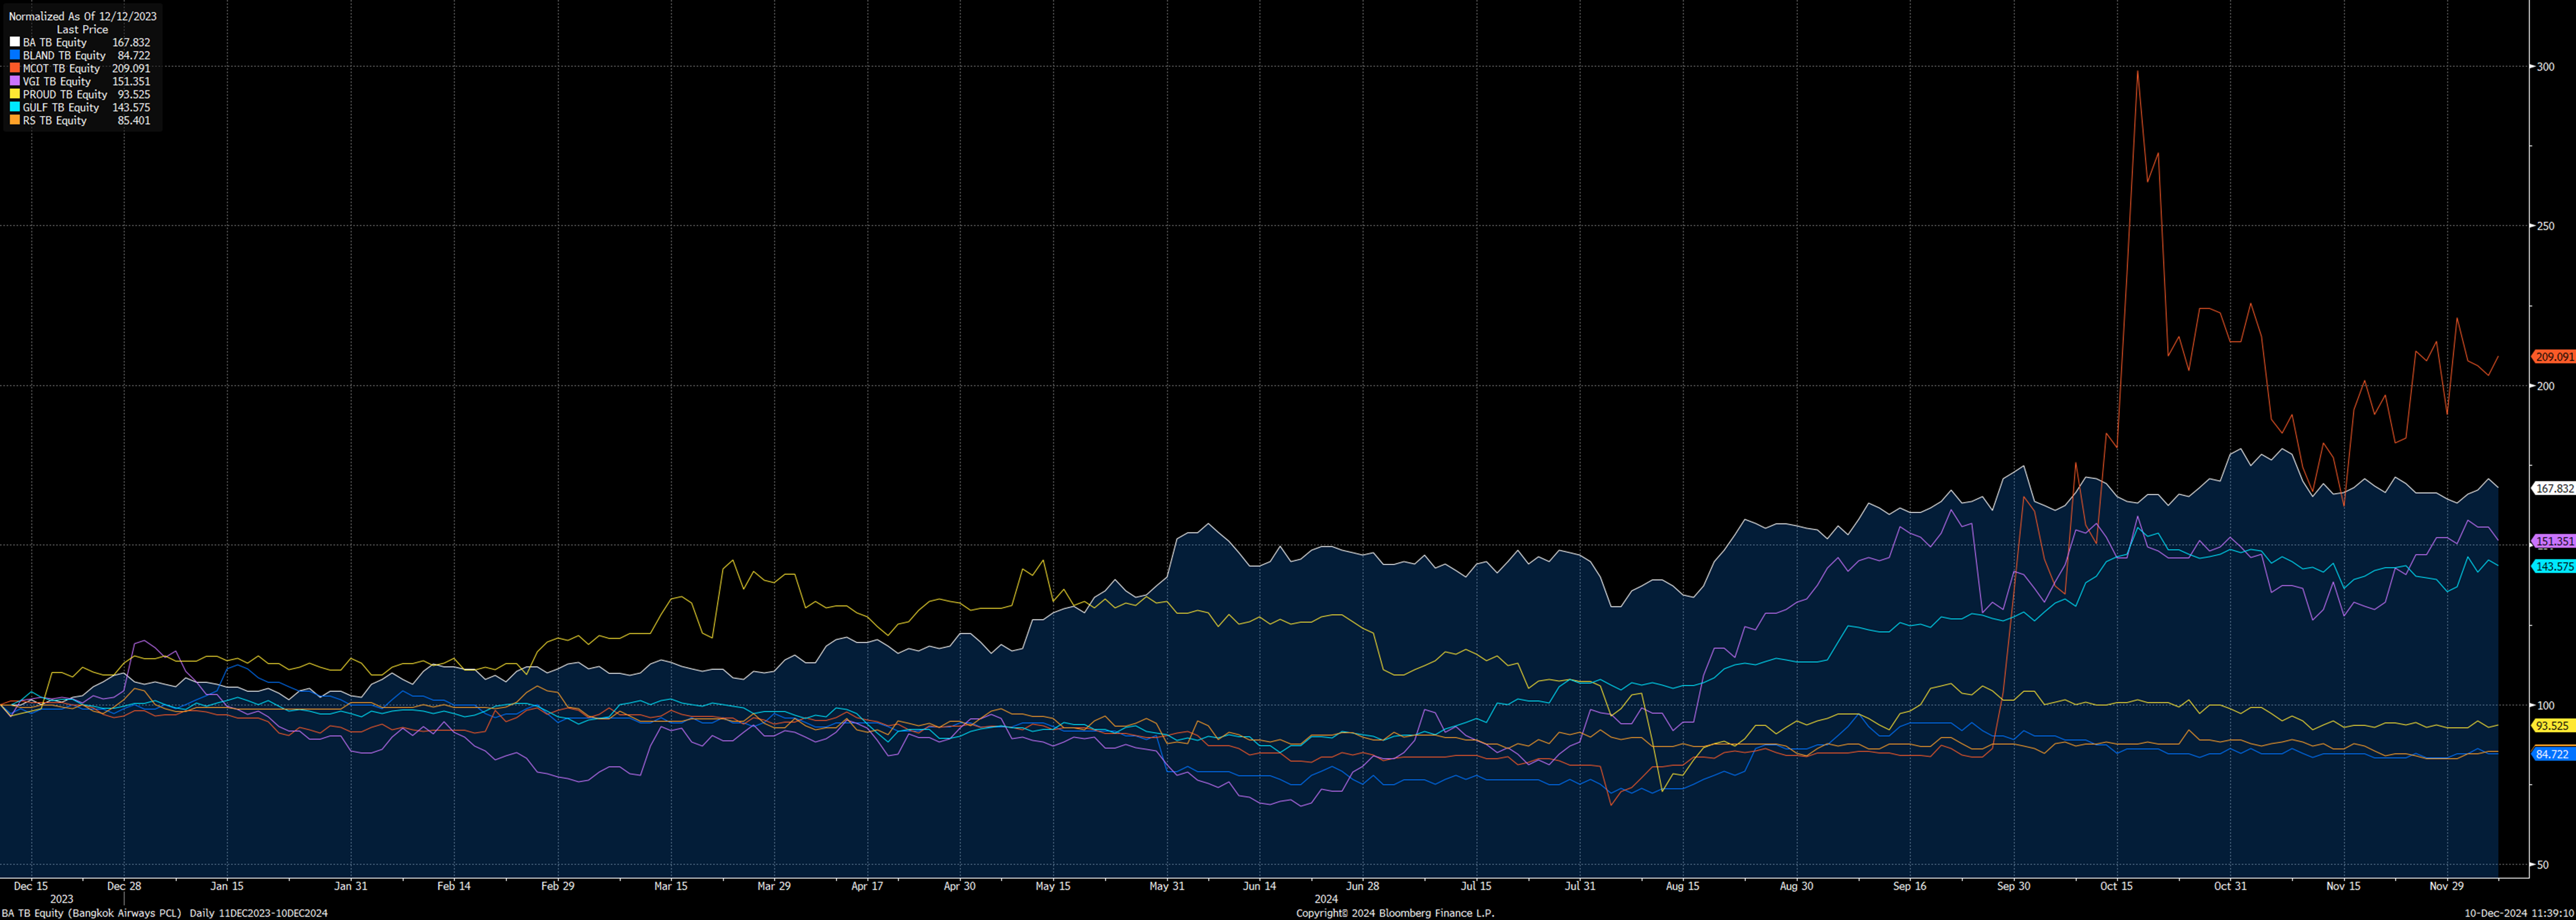Click the Normalized As Of 12/12/2023 header
2576x920 pixels.
(82, 17)
